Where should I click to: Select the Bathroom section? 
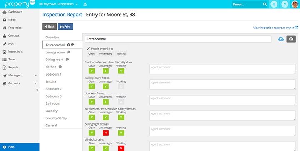coord(53,103)
